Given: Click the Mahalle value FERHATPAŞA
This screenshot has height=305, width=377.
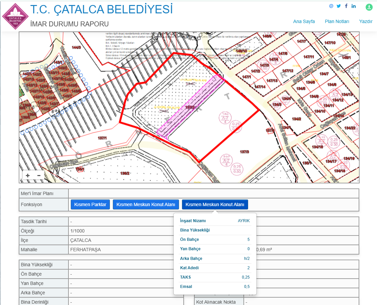Looking at the screenshot, I should tap(85, 250).
